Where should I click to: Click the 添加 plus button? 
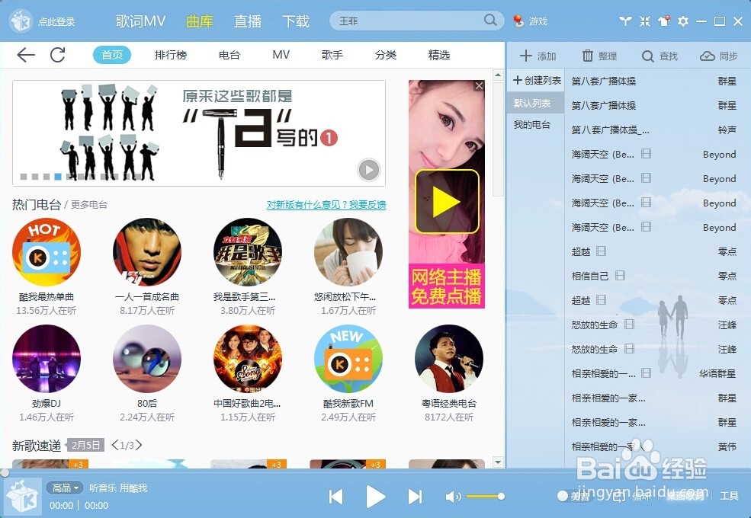point(538,56)
